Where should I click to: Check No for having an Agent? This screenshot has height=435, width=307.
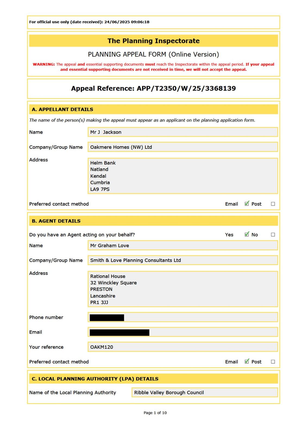tap(273, 235)
